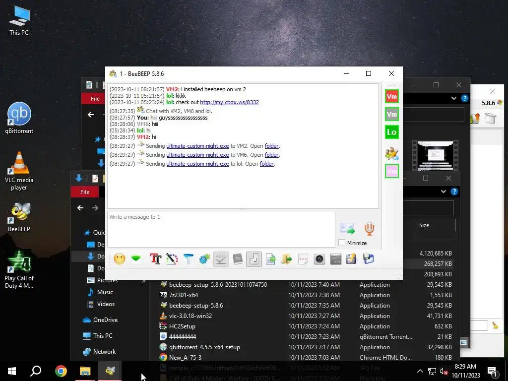Select the 444444444 torrent file row
The image size is (508, 381).
tap(306, 336)
